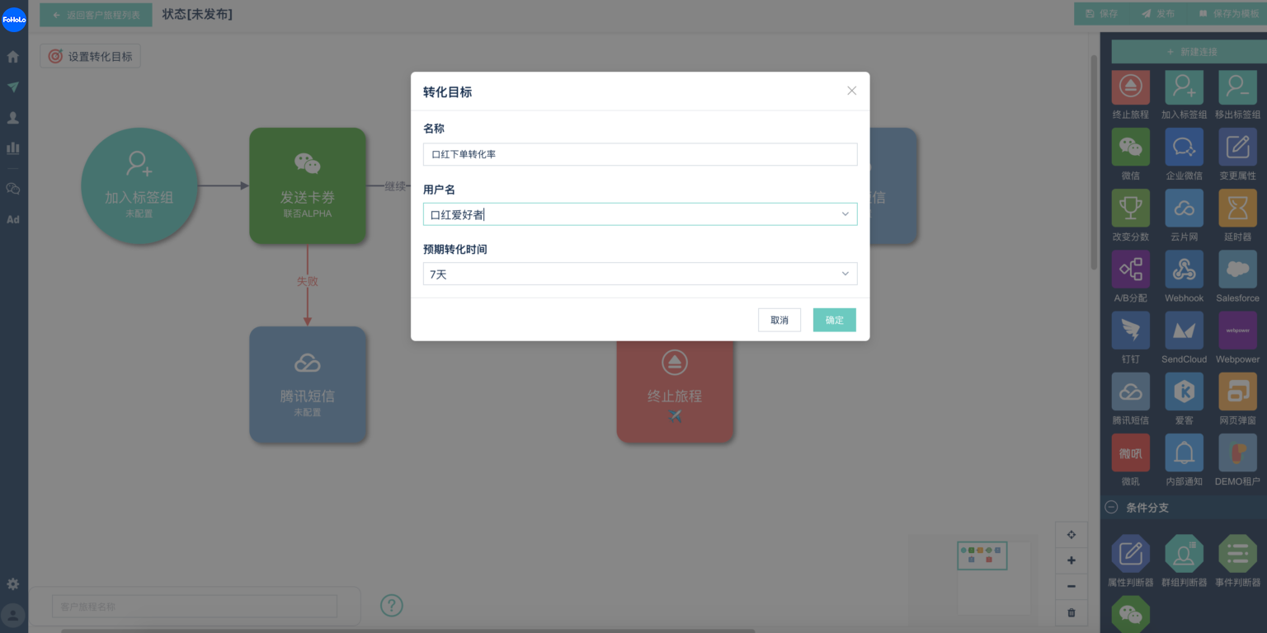Select the 加入标签组 component in palette
The width and height of the screenshot is (1267, 633).
(1184, 87)
